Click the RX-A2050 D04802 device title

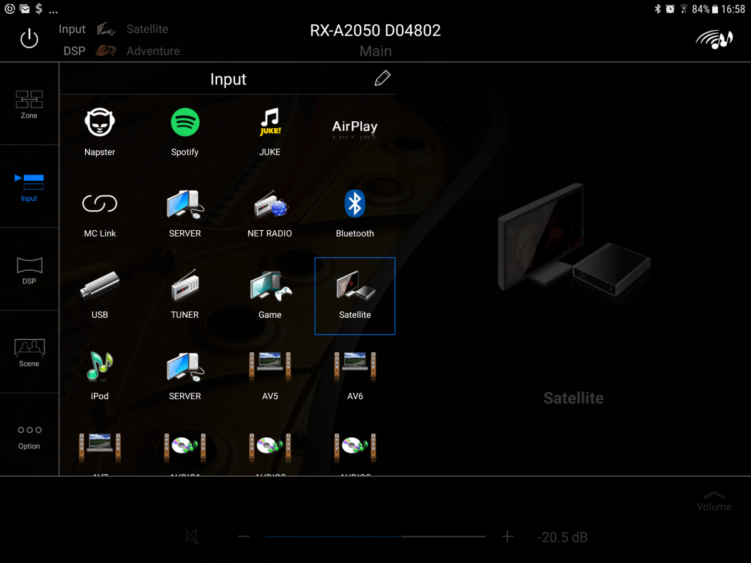tap(375, 31)
